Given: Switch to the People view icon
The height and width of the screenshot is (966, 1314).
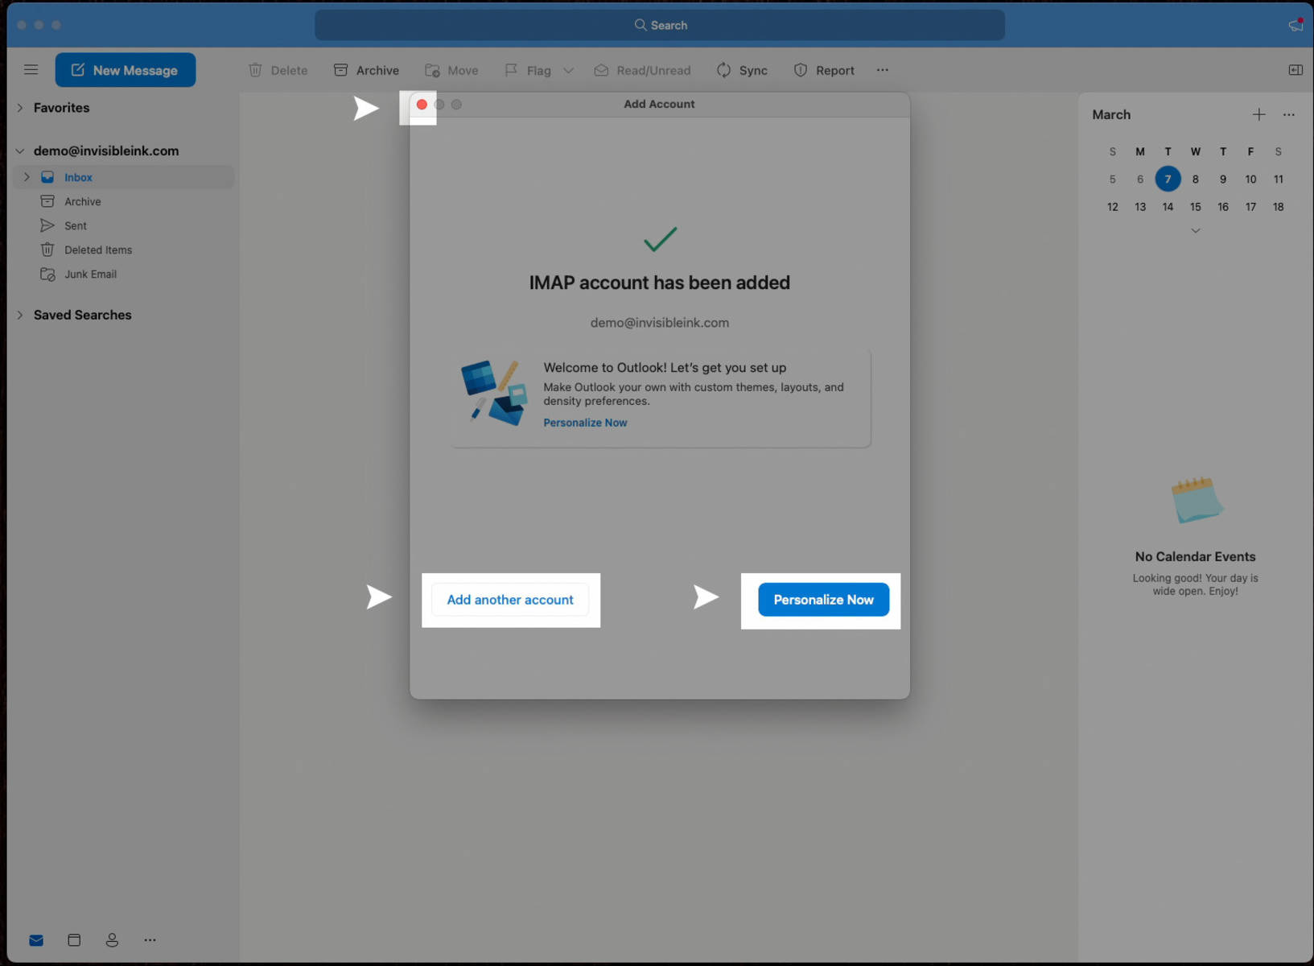Looking at the screenshot, I should [x=112, y=940].
